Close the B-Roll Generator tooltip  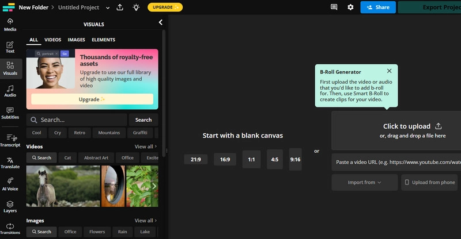[390, 71]
